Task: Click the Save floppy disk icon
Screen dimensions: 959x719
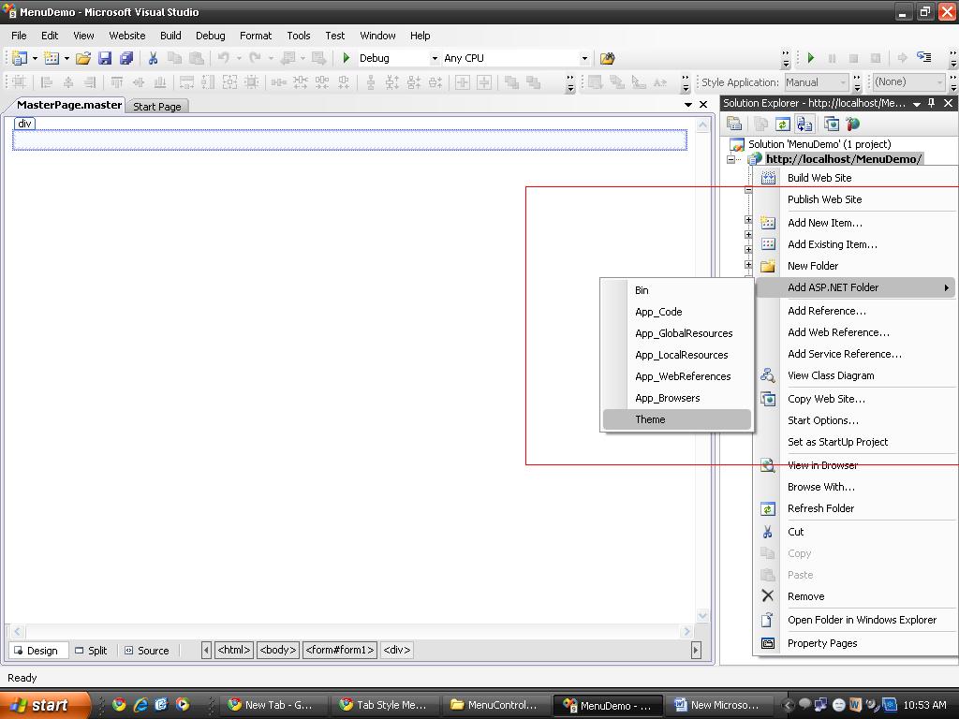Action: [105, 58]
